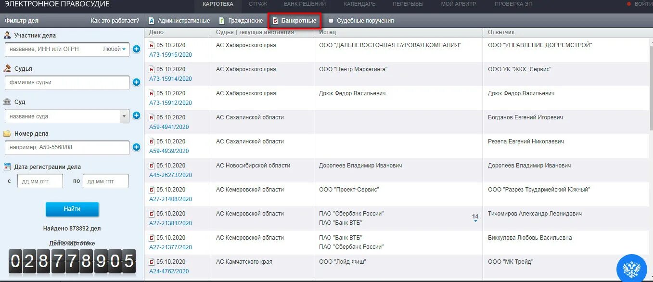Open the Календарь tab
This screenshot has width=653, height=282.
coord(359,4)
